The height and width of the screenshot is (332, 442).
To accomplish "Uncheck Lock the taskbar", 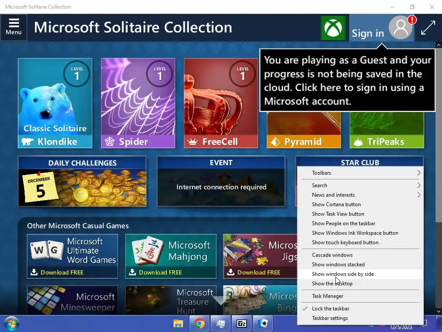I will [360, 309].
